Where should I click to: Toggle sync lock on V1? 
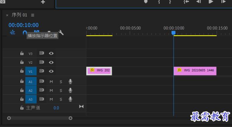pos(42,71)
